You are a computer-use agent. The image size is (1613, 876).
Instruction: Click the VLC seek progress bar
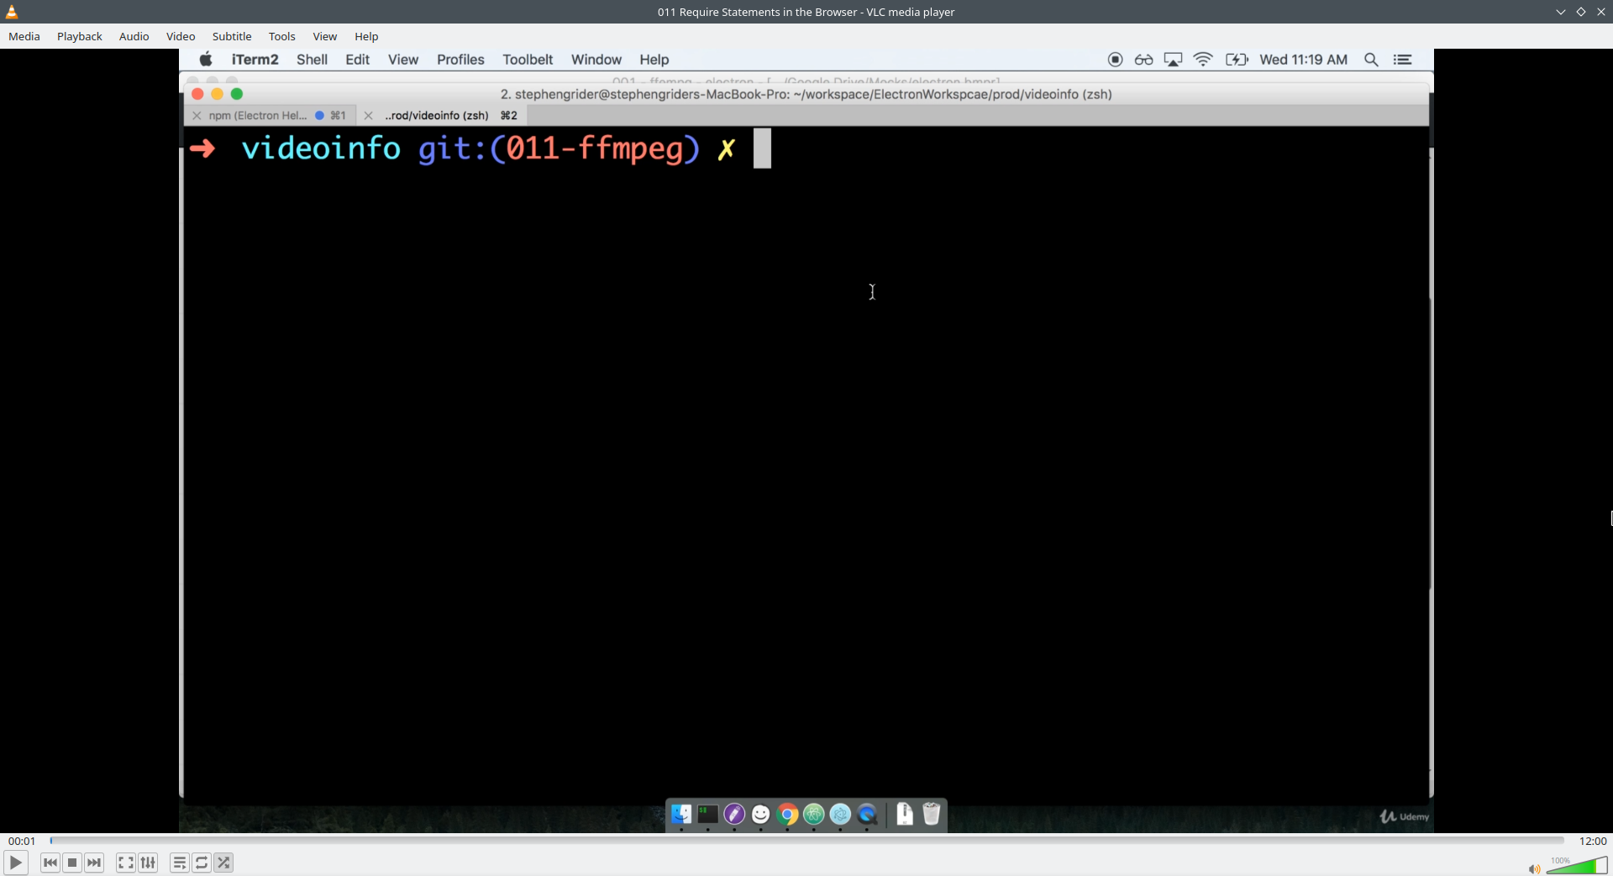pos(807,841)
